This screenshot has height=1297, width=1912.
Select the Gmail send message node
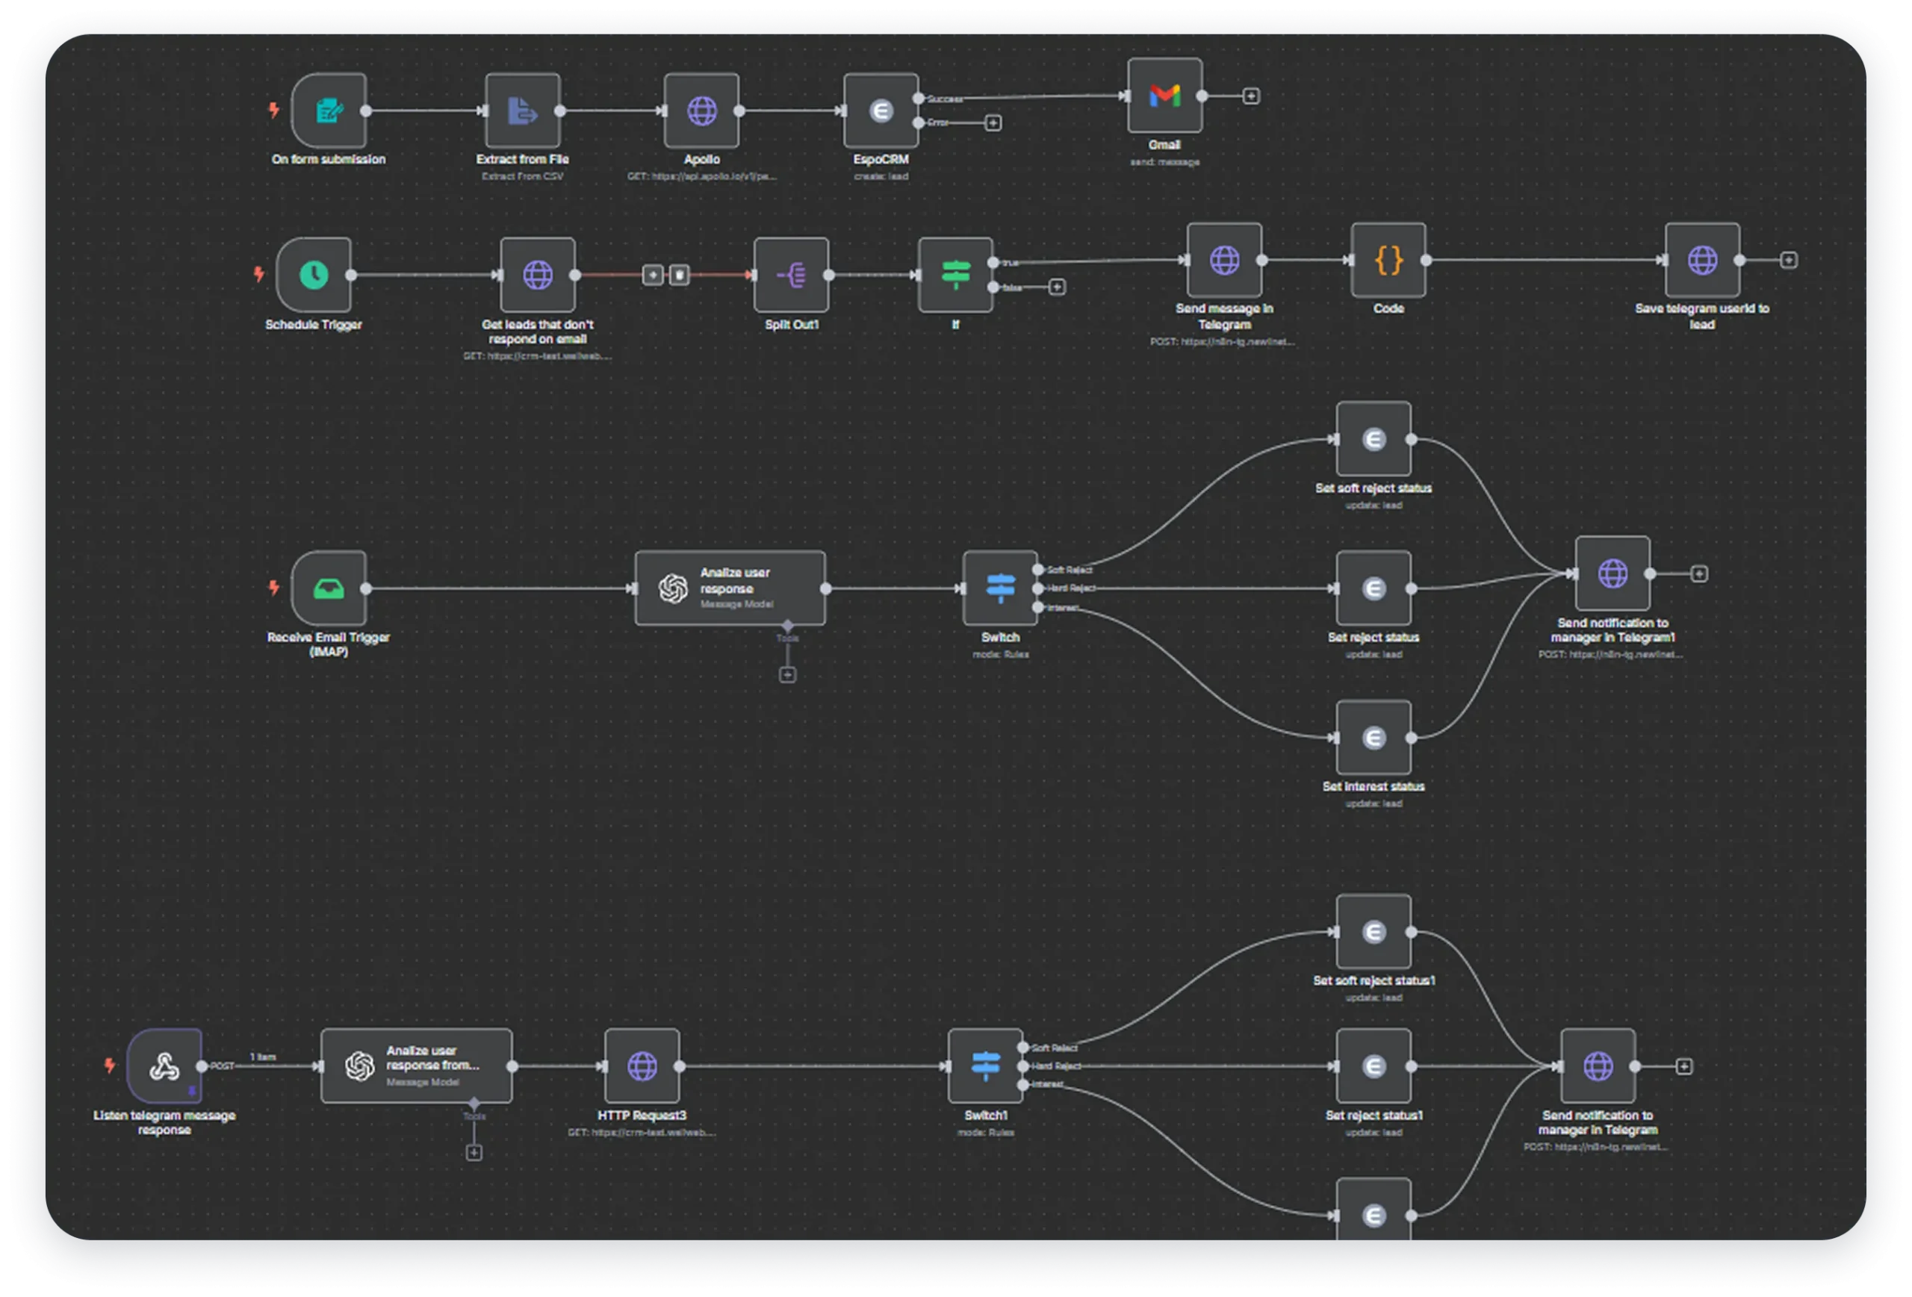1164,96
